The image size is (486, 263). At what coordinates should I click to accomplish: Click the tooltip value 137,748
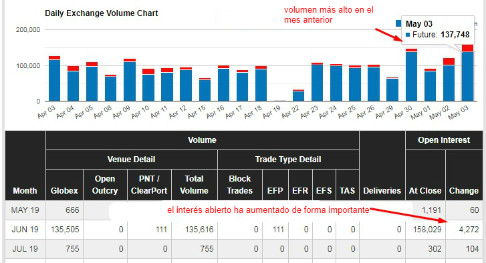point(455,35)
